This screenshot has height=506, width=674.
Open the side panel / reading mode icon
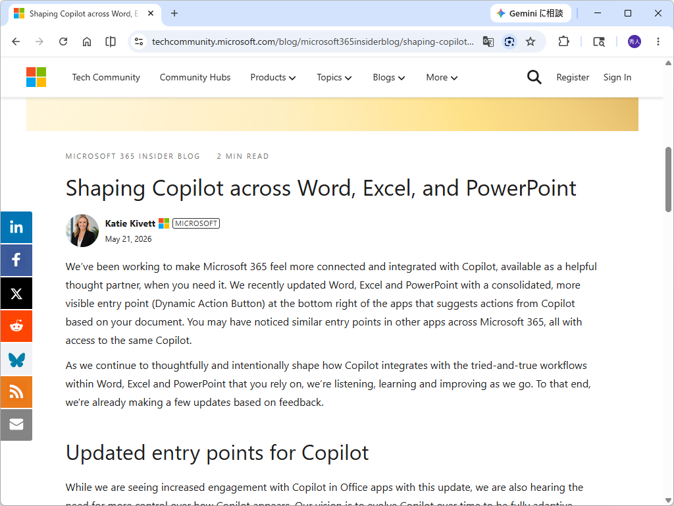(111, 42)
